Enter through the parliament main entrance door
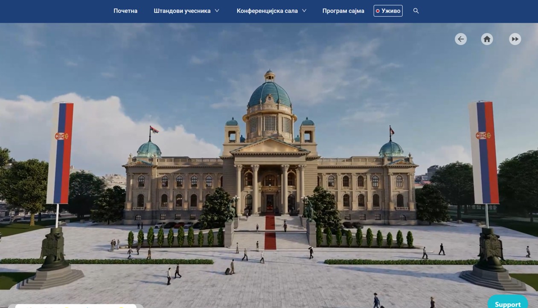This screenshot has height=308, width=538. coord(270,203)
